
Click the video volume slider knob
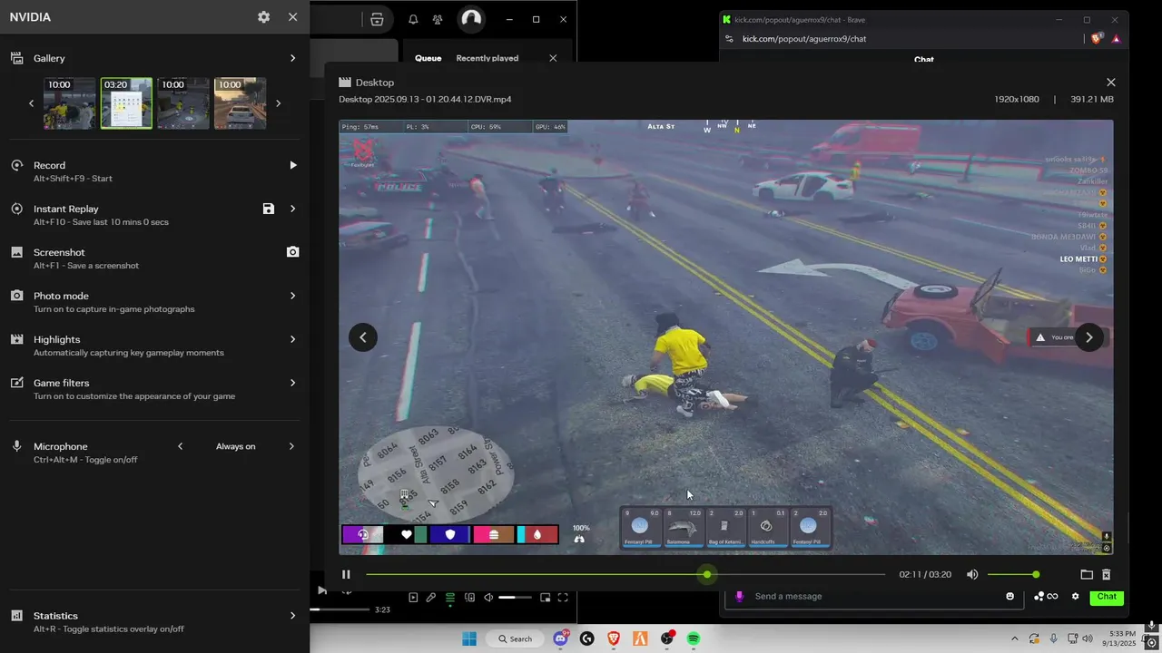pos(1036,574)
